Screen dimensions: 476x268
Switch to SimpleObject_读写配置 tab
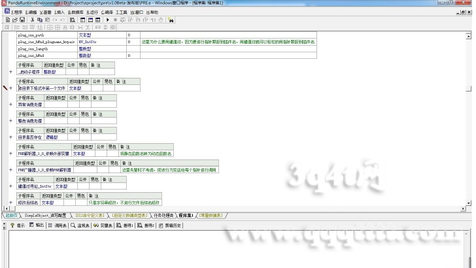[x=45, y=216]
